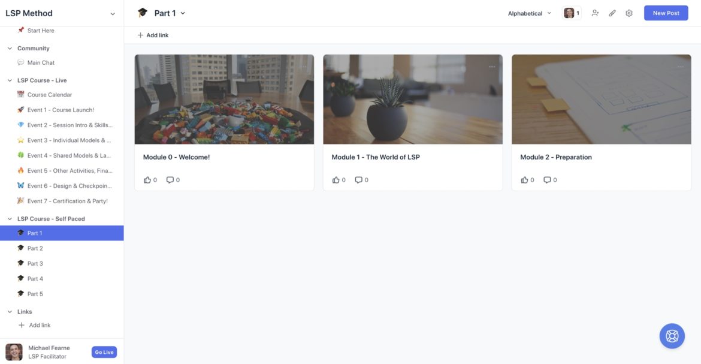This screenshot has height=364, width=701.
Task: Click the add member icon
Action: (x=595, y=13)
